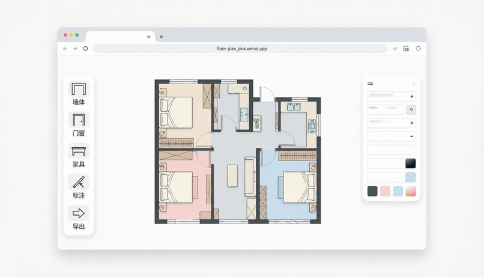Activate the 标注 annotation tool
Screen dimensions: 484x277
click(79, 187)
